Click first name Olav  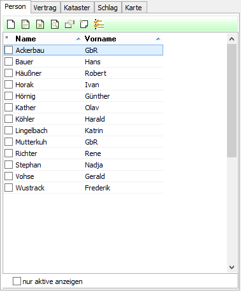pyautogui.click(x=92, y=108)
